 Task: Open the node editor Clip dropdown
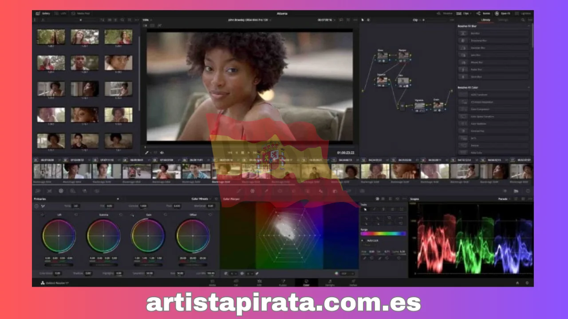pyautogui.click(x=417, y=19)
